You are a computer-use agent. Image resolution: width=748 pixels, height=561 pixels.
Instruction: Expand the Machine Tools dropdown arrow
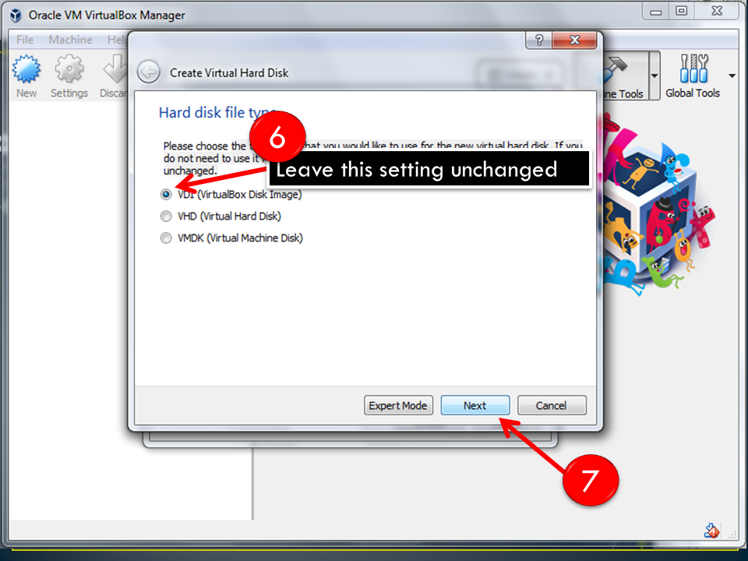pyautogui.click(x=654, y=76)
